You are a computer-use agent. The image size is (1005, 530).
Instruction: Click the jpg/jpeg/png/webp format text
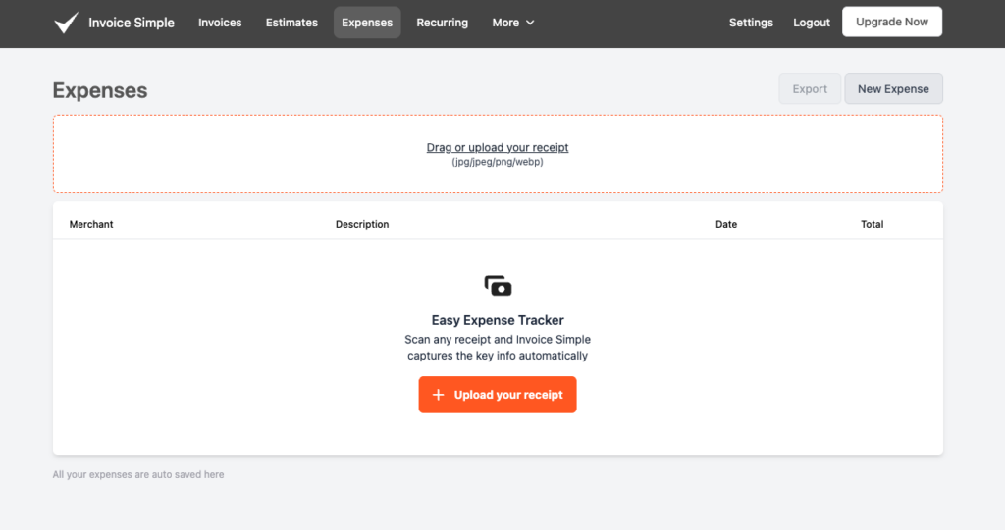click(x=498, y=162)
